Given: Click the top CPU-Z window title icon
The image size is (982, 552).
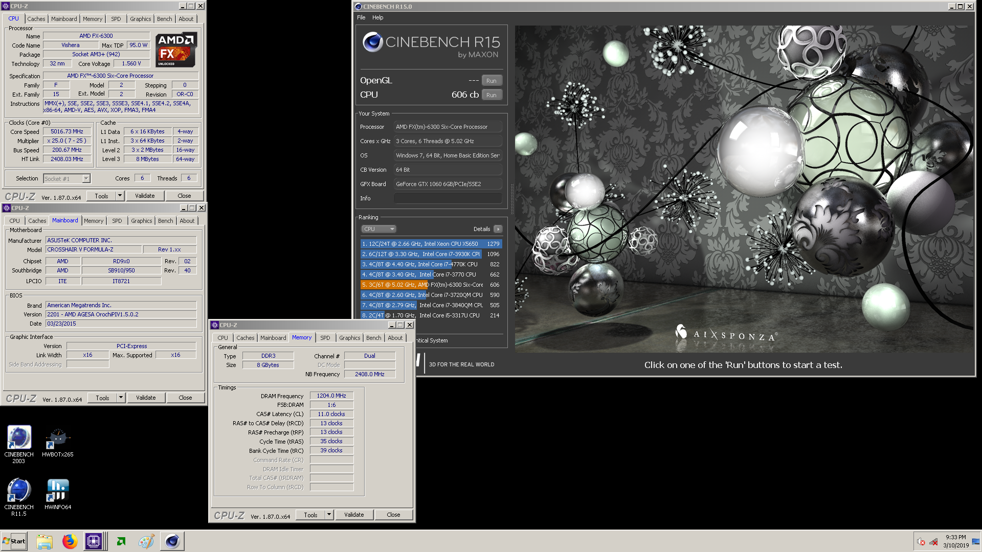Looking at the screenshot, I should (6, 6).
